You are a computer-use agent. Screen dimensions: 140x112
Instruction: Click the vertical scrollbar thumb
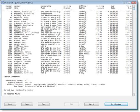(134, 9)
